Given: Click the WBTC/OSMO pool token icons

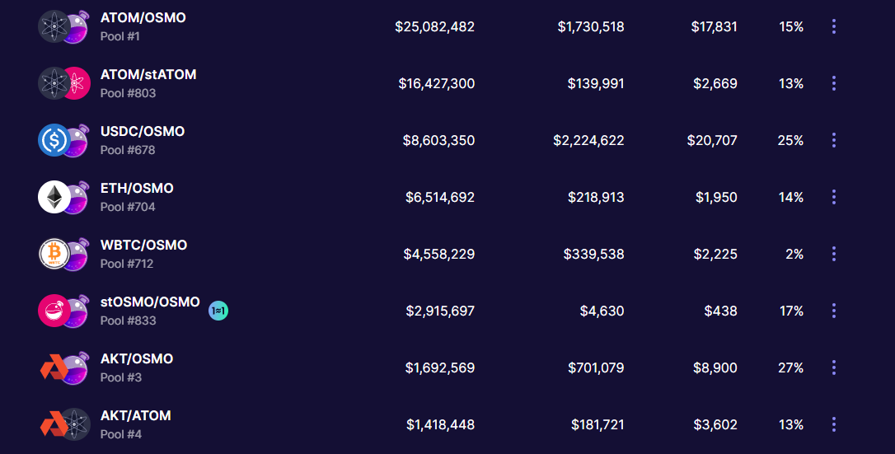Looking at the screenshot, I should click(63, 254).
